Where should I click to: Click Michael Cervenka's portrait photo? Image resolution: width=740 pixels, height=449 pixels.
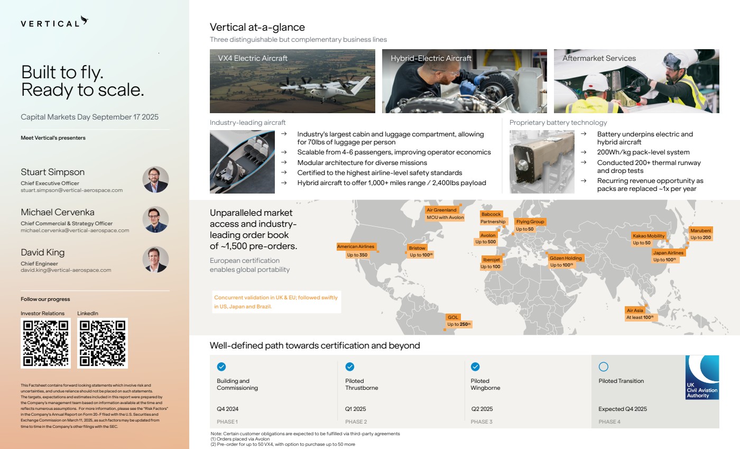pyautogui.click(x=155, y=219)
